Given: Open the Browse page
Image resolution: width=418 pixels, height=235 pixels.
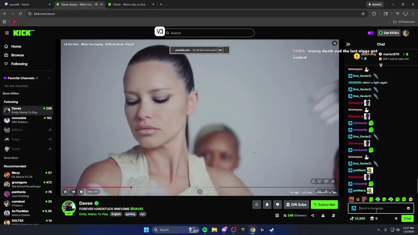Looking at the screenshot, I should (x=17, y=55).
